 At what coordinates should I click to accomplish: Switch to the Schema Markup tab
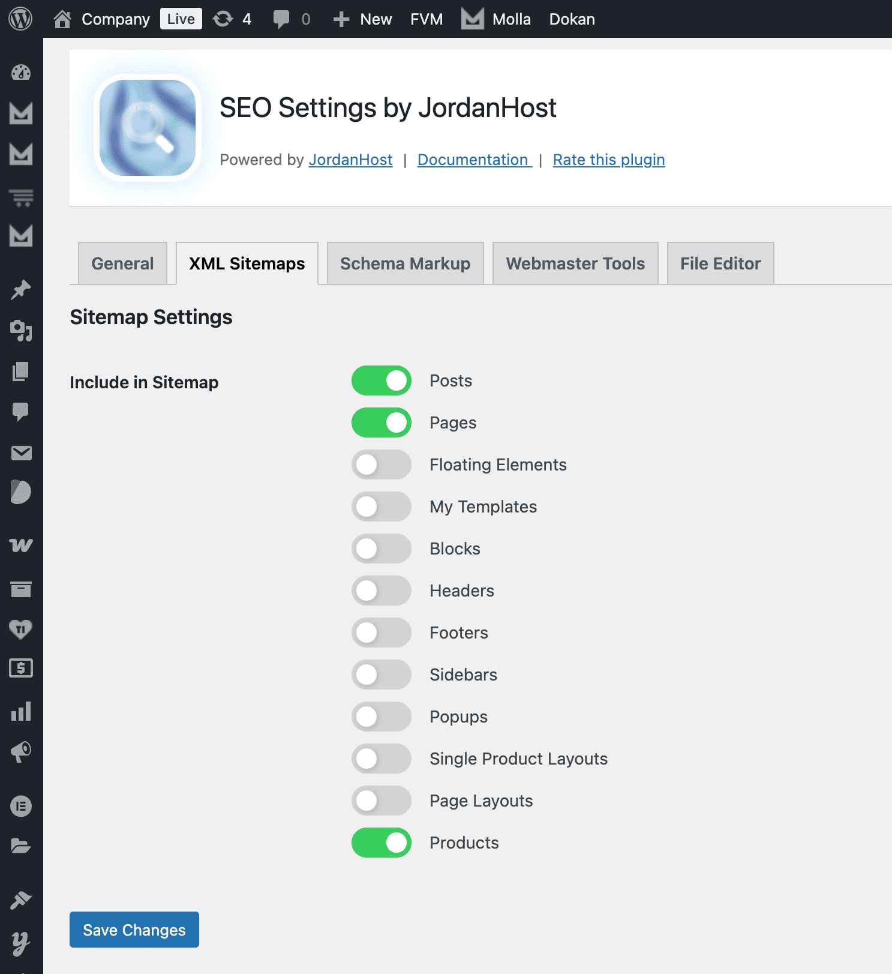405,263
